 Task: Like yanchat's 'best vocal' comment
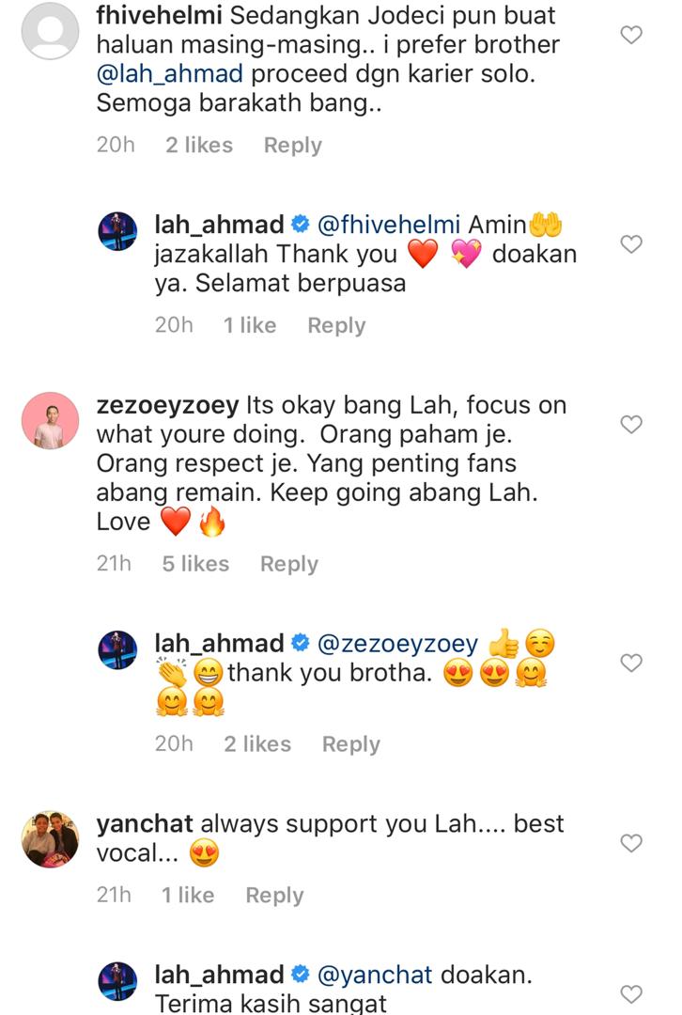point(631,843)
